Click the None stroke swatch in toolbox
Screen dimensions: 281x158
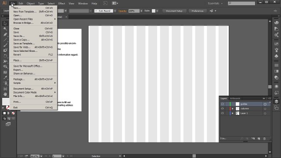pos(8,108)
